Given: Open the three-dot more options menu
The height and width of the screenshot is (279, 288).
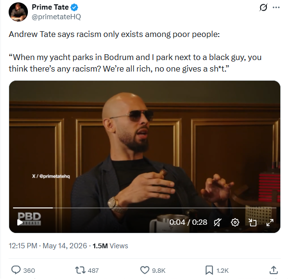Looking at the screenshot, I should (276, 8).
